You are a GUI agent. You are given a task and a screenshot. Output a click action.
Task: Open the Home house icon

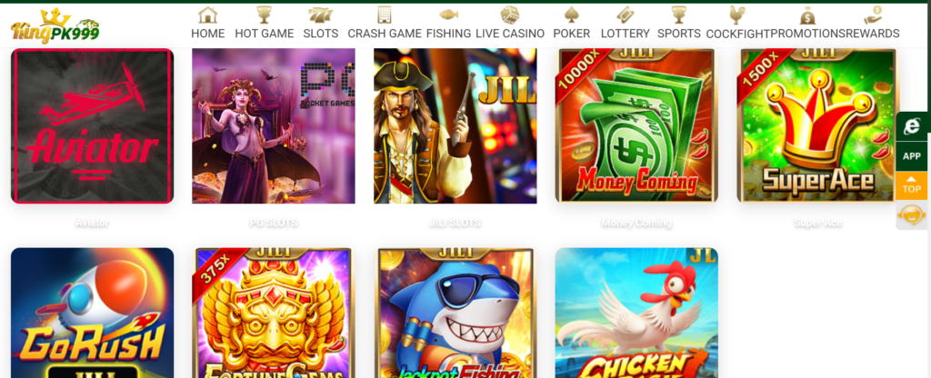point(208,15)
